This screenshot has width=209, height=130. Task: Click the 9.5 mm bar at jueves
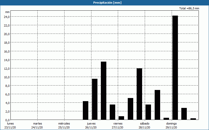click(95, 99)
